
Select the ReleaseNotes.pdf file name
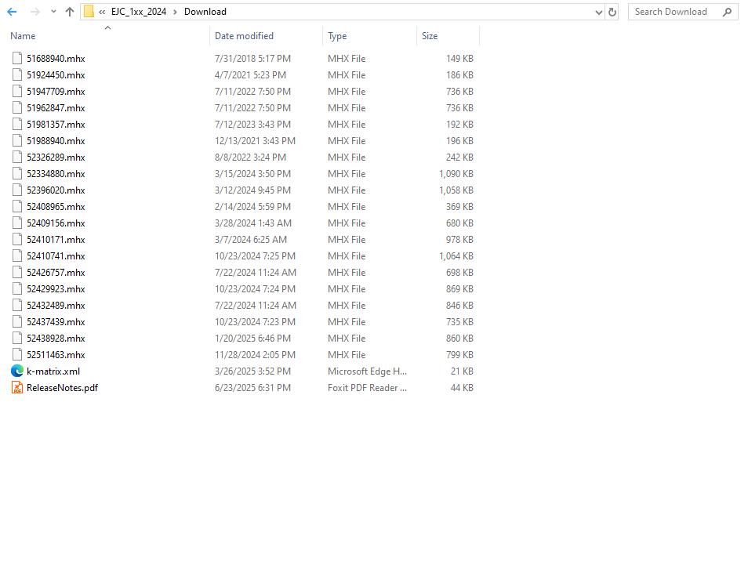point(62,388)
